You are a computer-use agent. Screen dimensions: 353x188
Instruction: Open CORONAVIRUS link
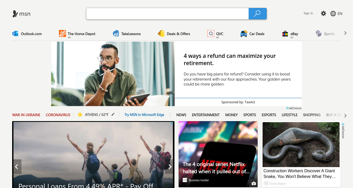[x=58, y=115]
